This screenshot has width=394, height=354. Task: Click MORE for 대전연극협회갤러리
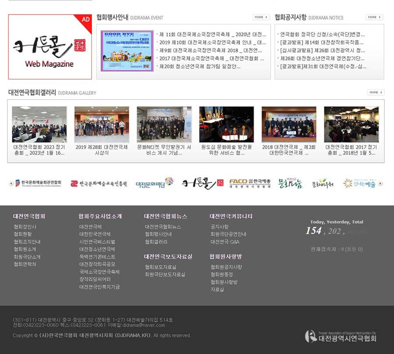point(376,92)
